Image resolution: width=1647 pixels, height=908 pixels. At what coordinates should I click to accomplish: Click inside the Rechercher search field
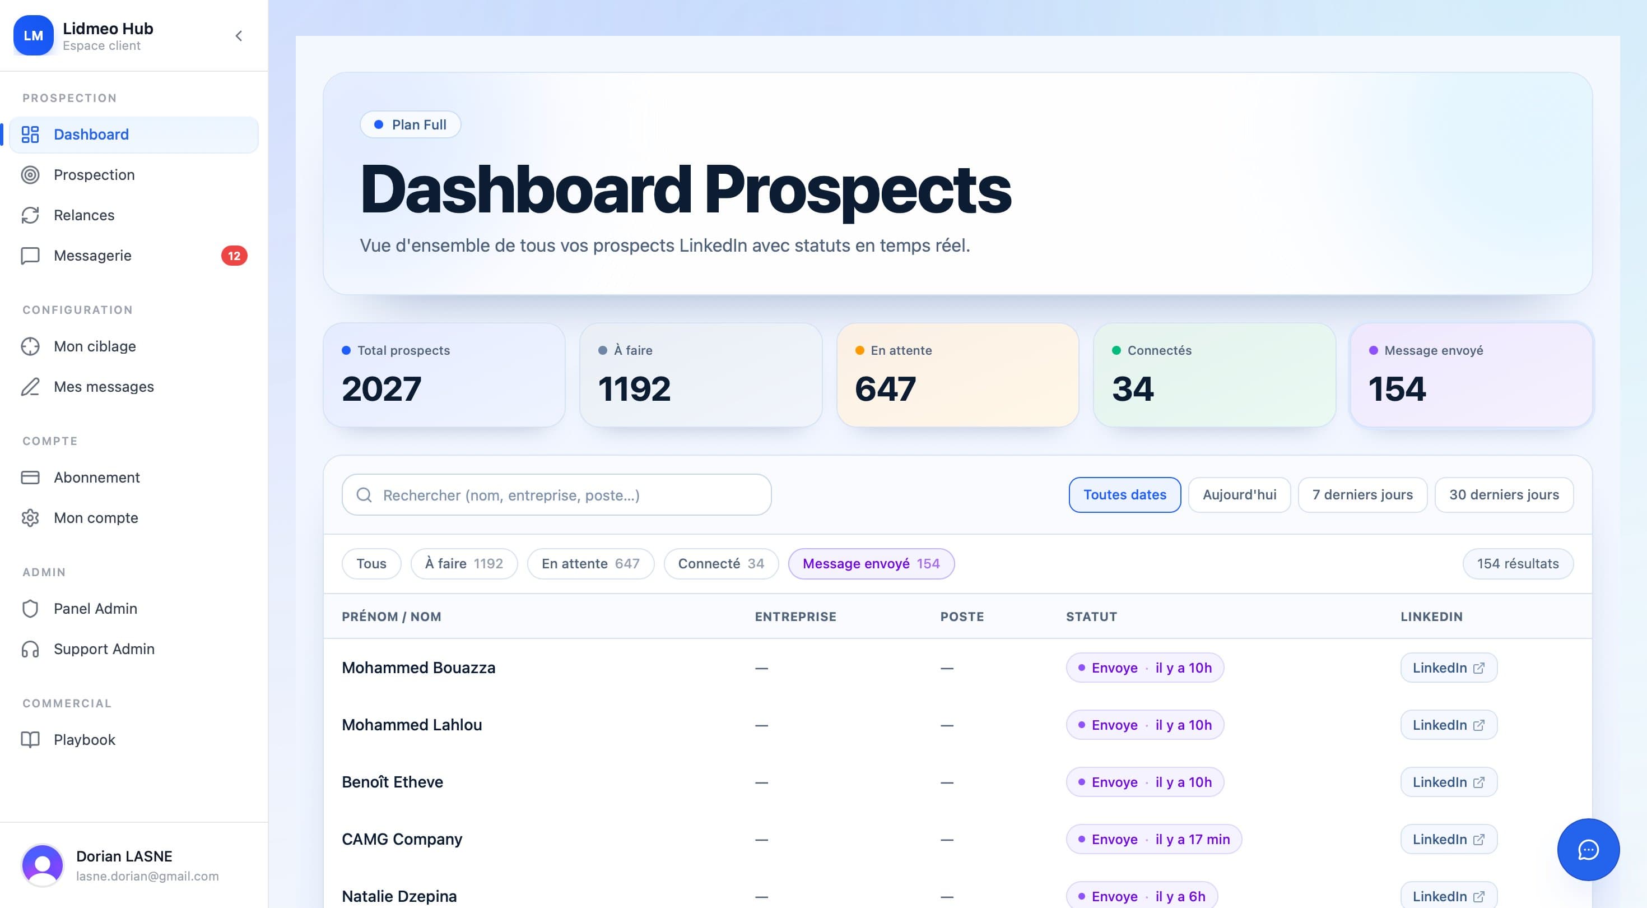click(x=556, y=494)
